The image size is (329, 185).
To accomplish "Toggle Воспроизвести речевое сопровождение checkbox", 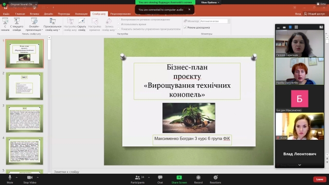I will tap(119, 20).
